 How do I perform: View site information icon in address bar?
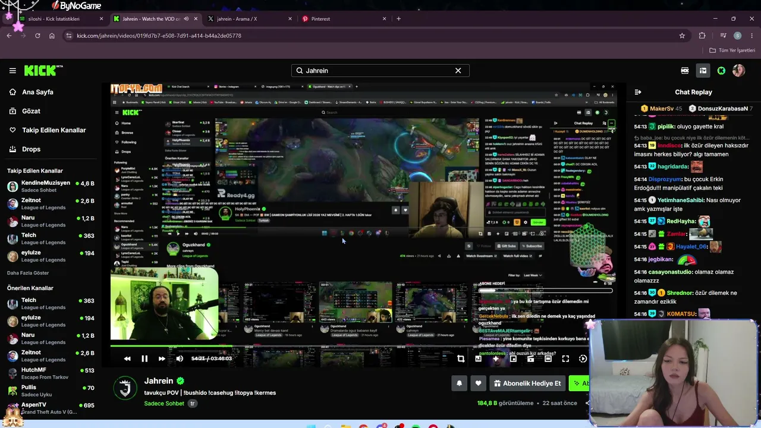69,36
